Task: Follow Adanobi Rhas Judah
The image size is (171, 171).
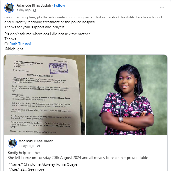Action: 60,5
